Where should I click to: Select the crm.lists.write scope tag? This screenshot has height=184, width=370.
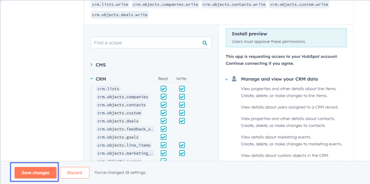point(110,4)
